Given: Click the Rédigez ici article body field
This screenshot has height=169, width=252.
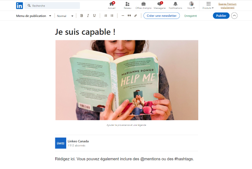Looking at the screenshot, I should [x=124, y=159].
